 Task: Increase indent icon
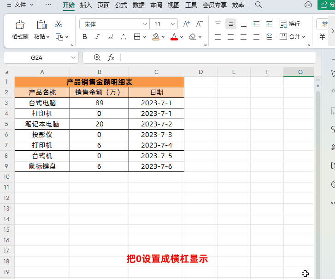pos(269,24)
